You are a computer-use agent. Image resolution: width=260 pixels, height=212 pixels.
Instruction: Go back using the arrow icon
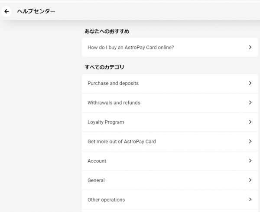coord(6,11)
